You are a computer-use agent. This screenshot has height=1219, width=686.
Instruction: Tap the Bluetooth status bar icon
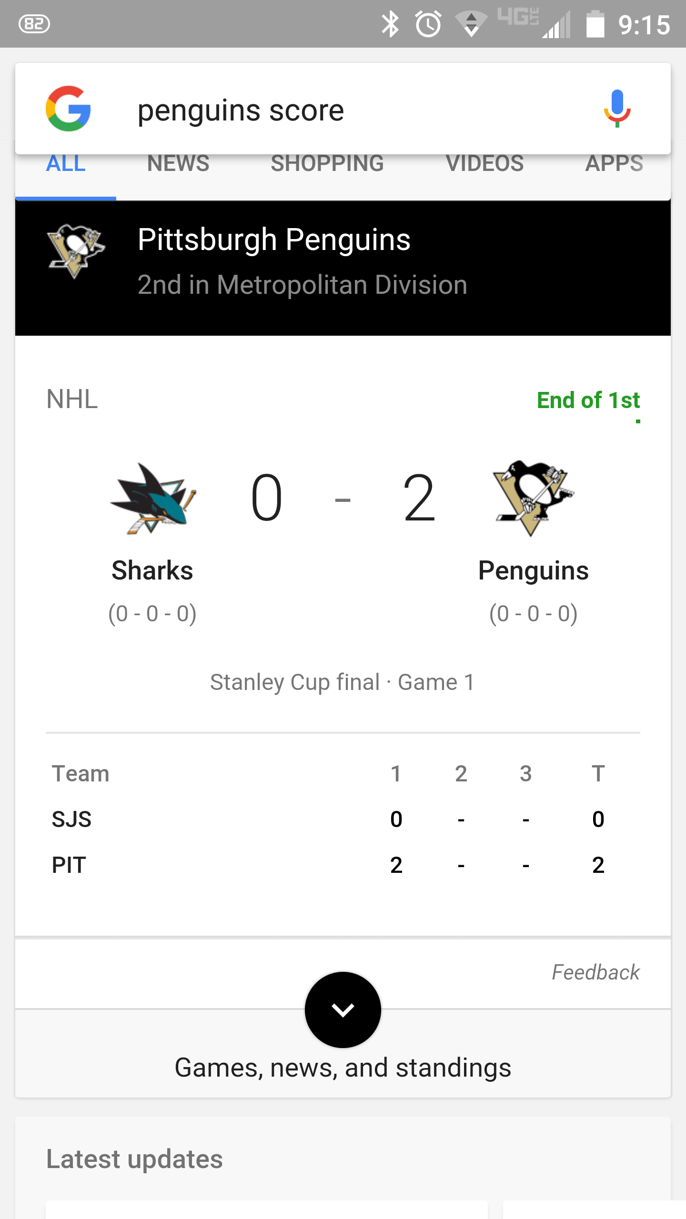pos(390,24)
